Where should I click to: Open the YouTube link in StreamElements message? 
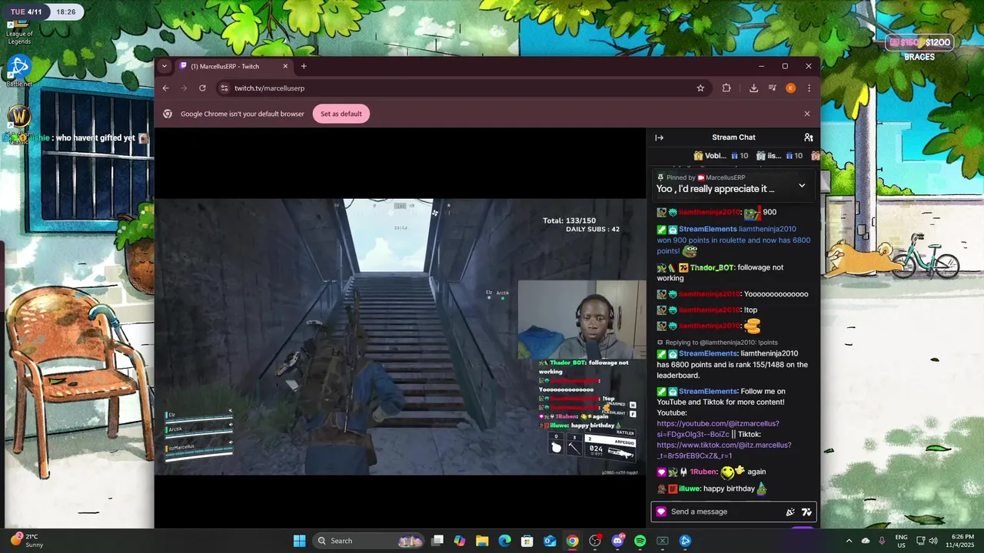click(718, 429)
